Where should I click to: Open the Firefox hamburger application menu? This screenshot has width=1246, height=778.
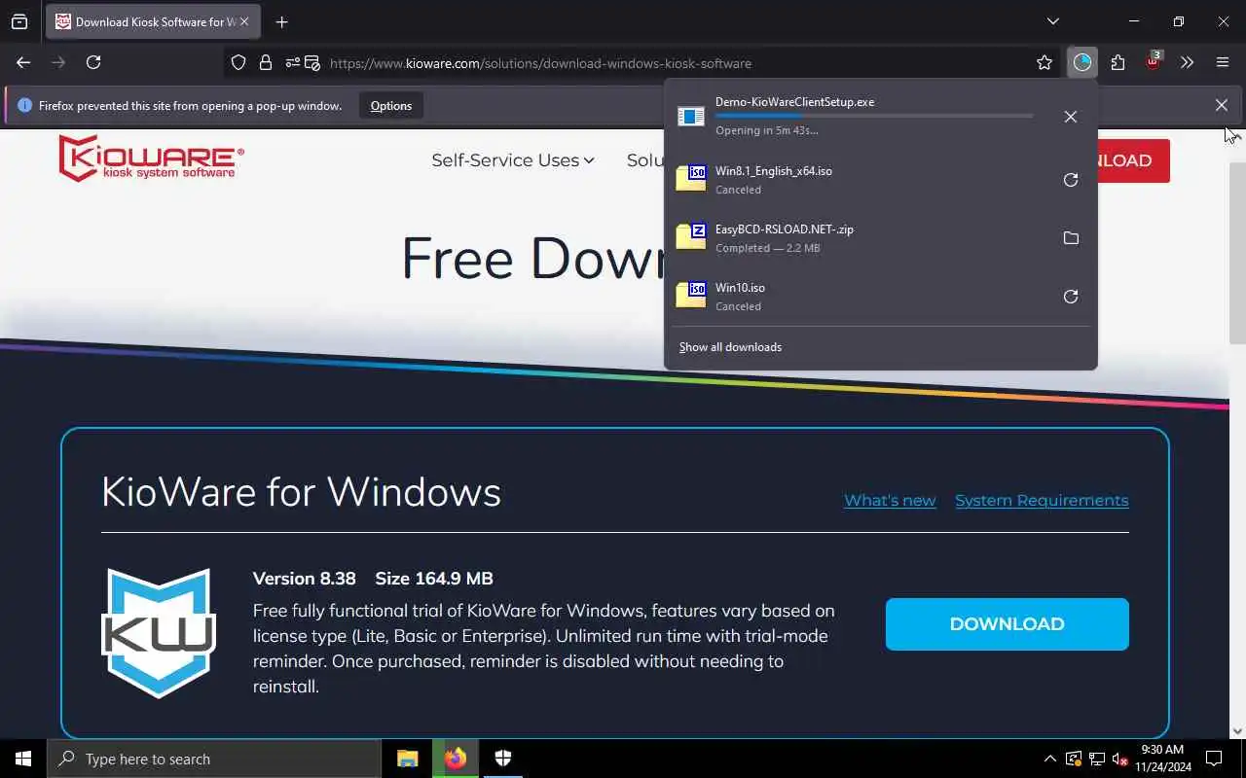(1223, 62)
